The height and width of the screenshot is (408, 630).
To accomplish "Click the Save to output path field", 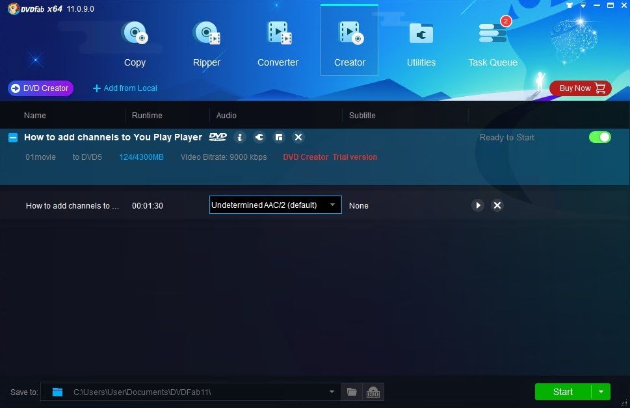I will click(191, 392).
